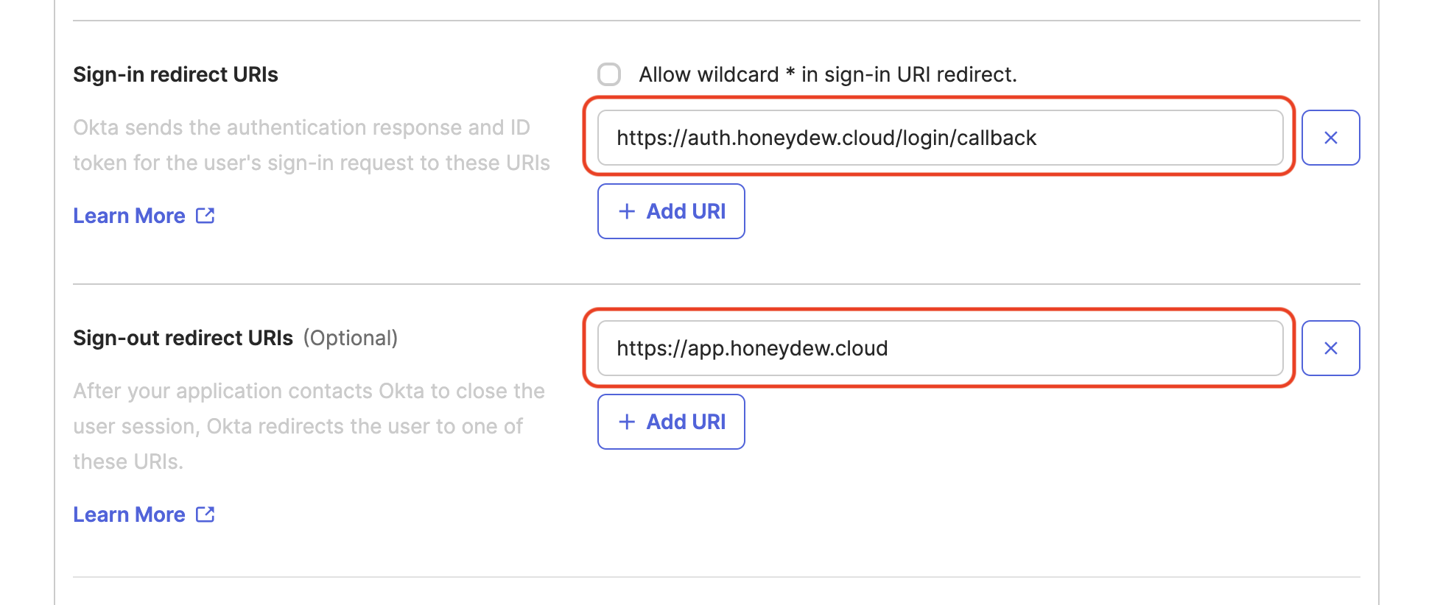This screenshot has width=1454, height=605.
Task: Open Learn More in the sign-in section
Action: tap(129, 215)
